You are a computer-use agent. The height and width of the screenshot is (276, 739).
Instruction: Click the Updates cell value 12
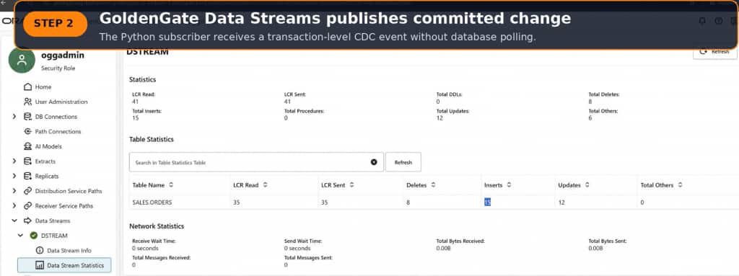[561, 202]
